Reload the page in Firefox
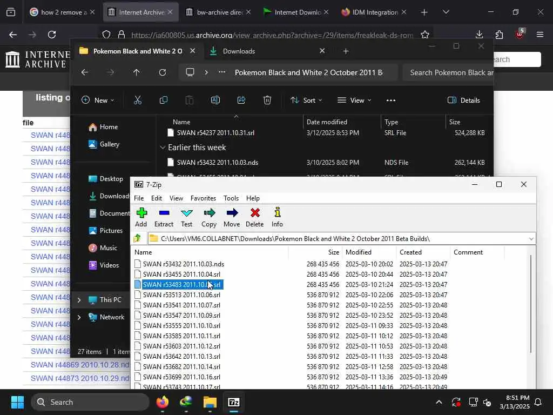553x415 pixels. coord(52,35)
